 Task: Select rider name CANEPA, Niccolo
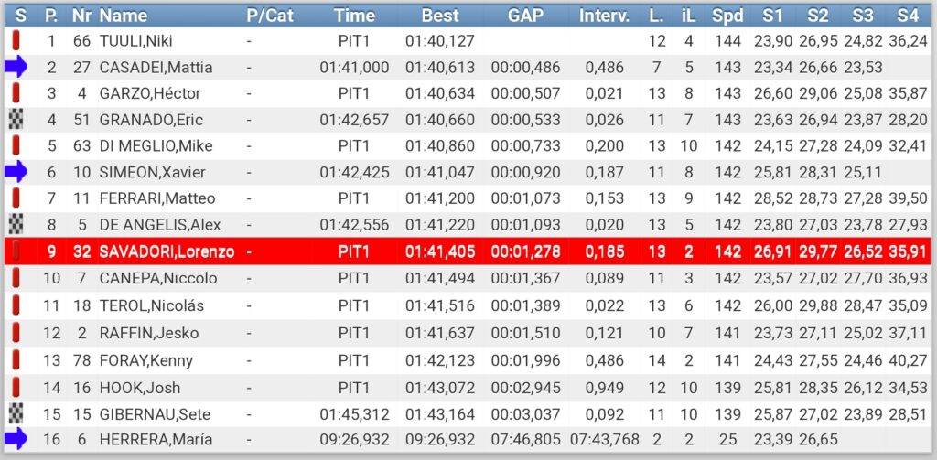pyautogui.click(x=158, y=278)
